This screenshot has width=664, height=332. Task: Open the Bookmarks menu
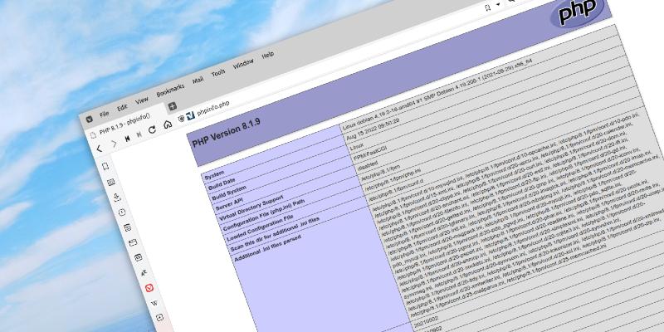pyautogui.click(x=170, y=89)
